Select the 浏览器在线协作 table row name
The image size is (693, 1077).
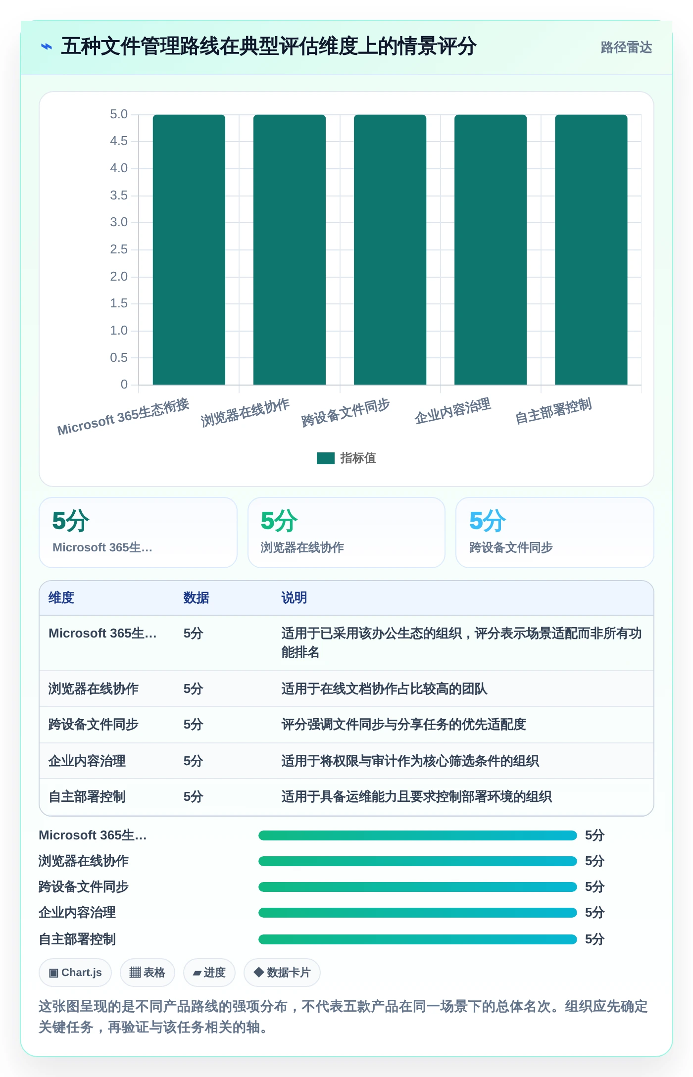point(93,689)
